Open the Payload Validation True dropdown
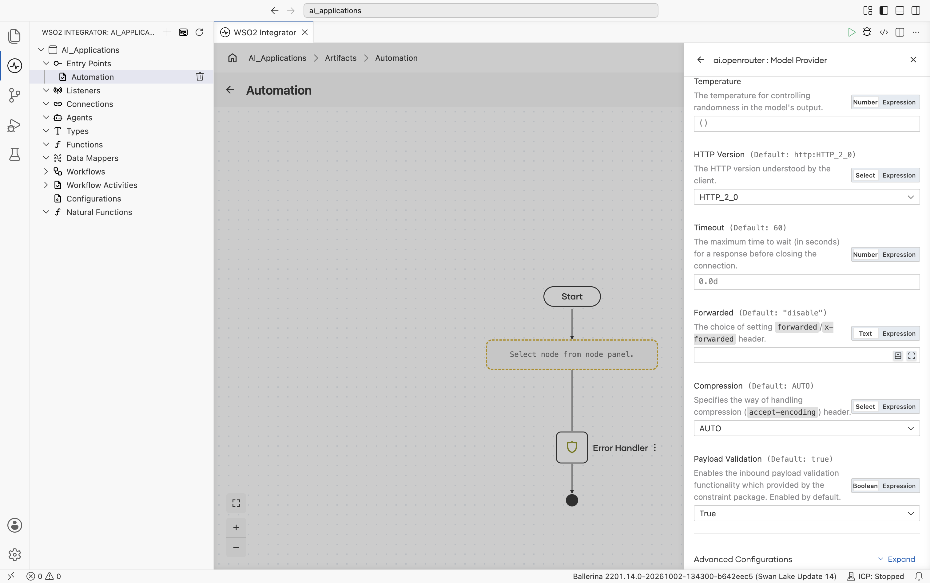Viewport: 930px width, 583px height. click(806, 514)
